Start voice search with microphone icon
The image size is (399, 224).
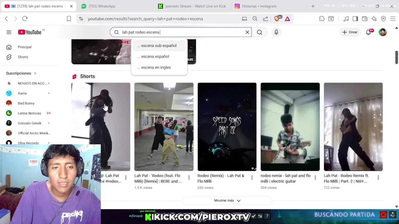[x=276, y=32]
